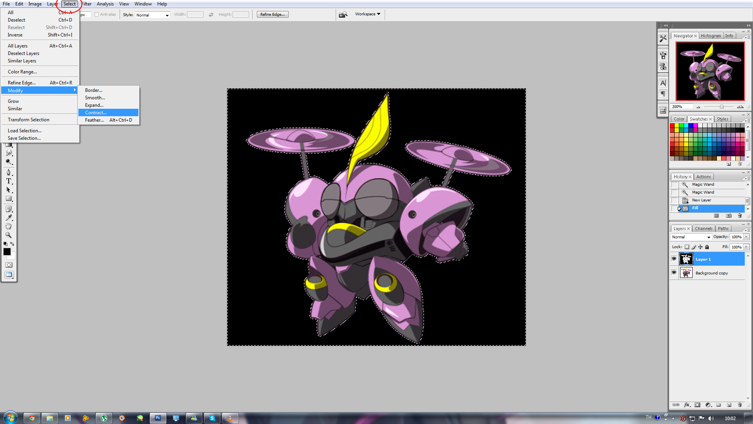Click the black foreground color swatch
The image size is (753, 424).
tap(7, 252)
